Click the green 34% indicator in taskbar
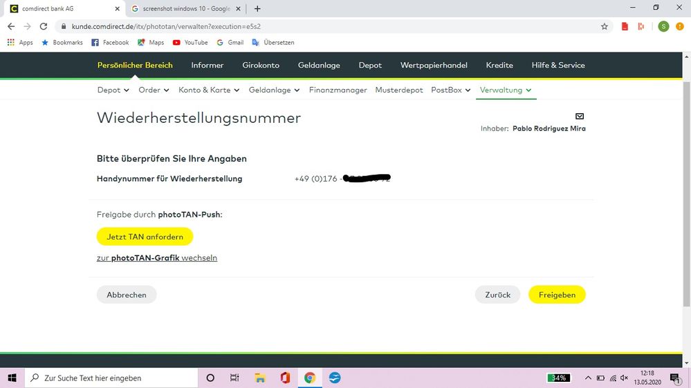 [558, 378]
